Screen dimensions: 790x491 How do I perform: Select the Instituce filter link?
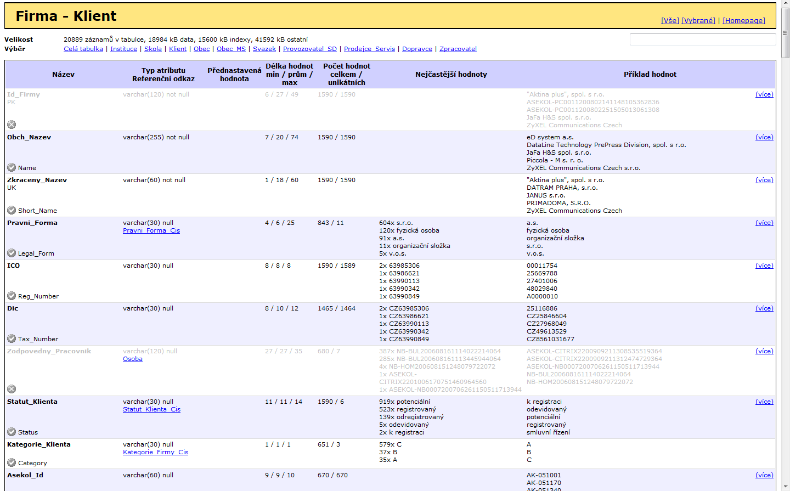(x=123, y=49)
